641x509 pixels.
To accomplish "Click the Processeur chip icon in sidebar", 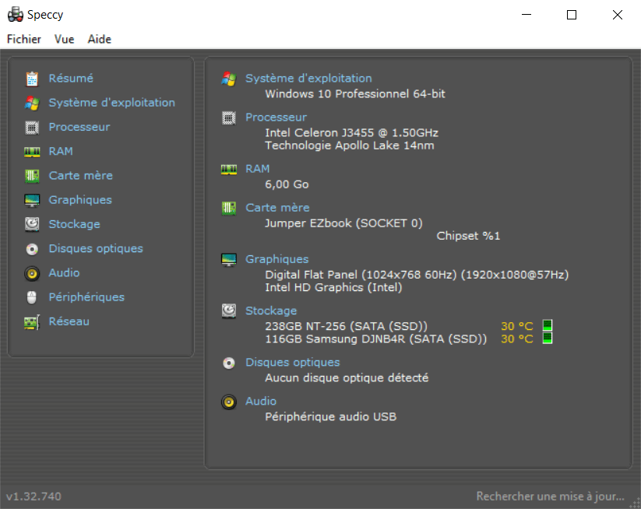I will coord(32,128).
